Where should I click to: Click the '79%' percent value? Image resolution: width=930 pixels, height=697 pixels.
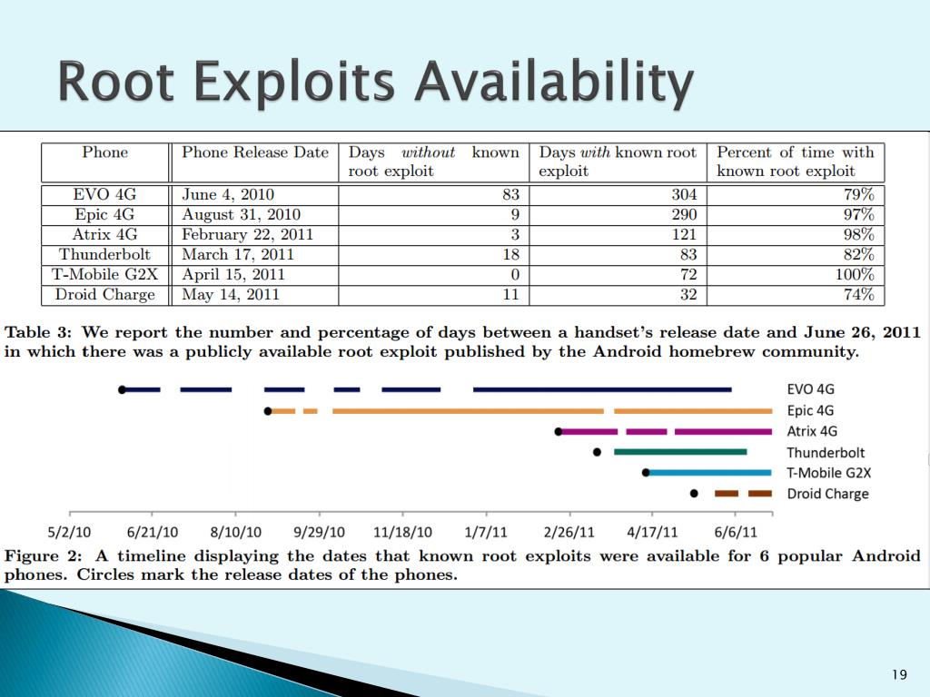[x=859, y=194]
